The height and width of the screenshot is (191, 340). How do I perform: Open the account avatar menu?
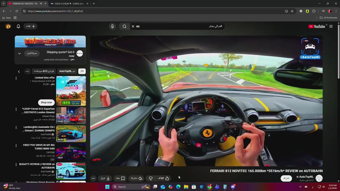click(x=8, y=26)
